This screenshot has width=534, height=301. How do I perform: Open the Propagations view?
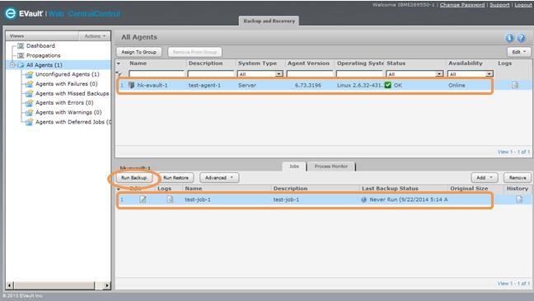click(x=43, y=55)
